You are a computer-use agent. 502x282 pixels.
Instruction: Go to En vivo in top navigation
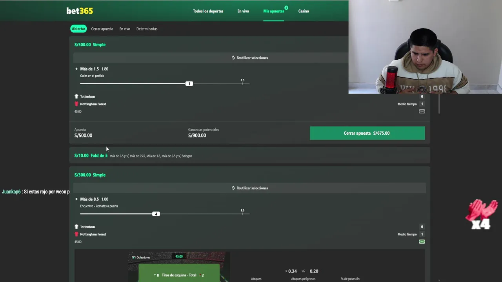click(243, 11)
